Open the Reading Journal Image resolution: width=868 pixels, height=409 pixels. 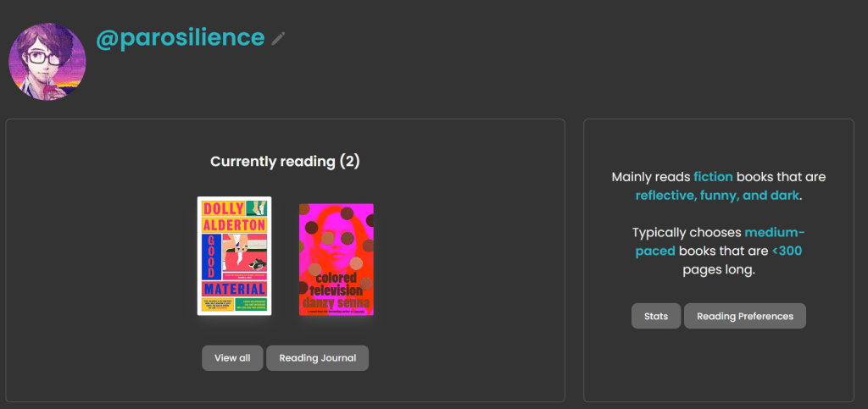pos(317,358)
